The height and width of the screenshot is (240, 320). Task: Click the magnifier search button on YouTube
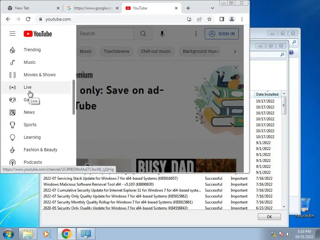[143, 34]
